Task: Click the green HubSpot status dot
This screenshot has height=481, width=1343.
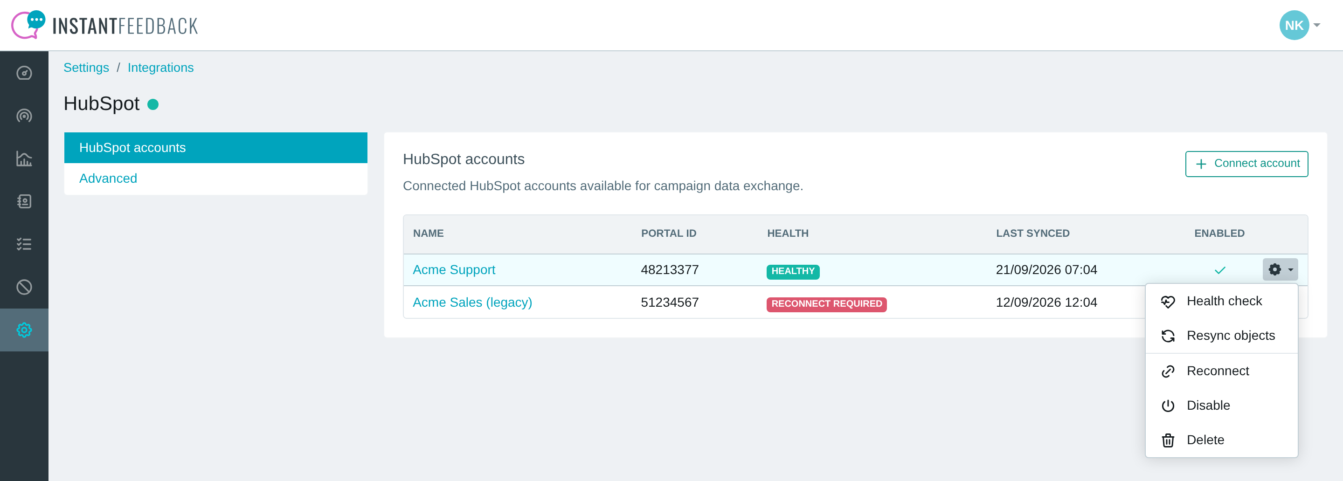Action: point(153,104)
